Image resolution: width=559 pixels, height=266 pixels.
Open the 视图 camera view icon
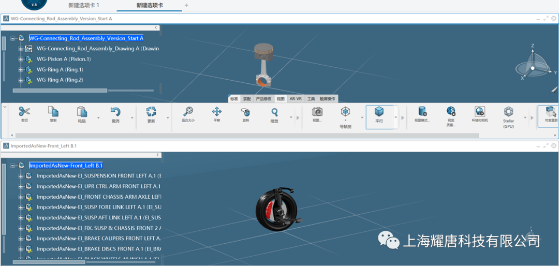coord(317,112)
